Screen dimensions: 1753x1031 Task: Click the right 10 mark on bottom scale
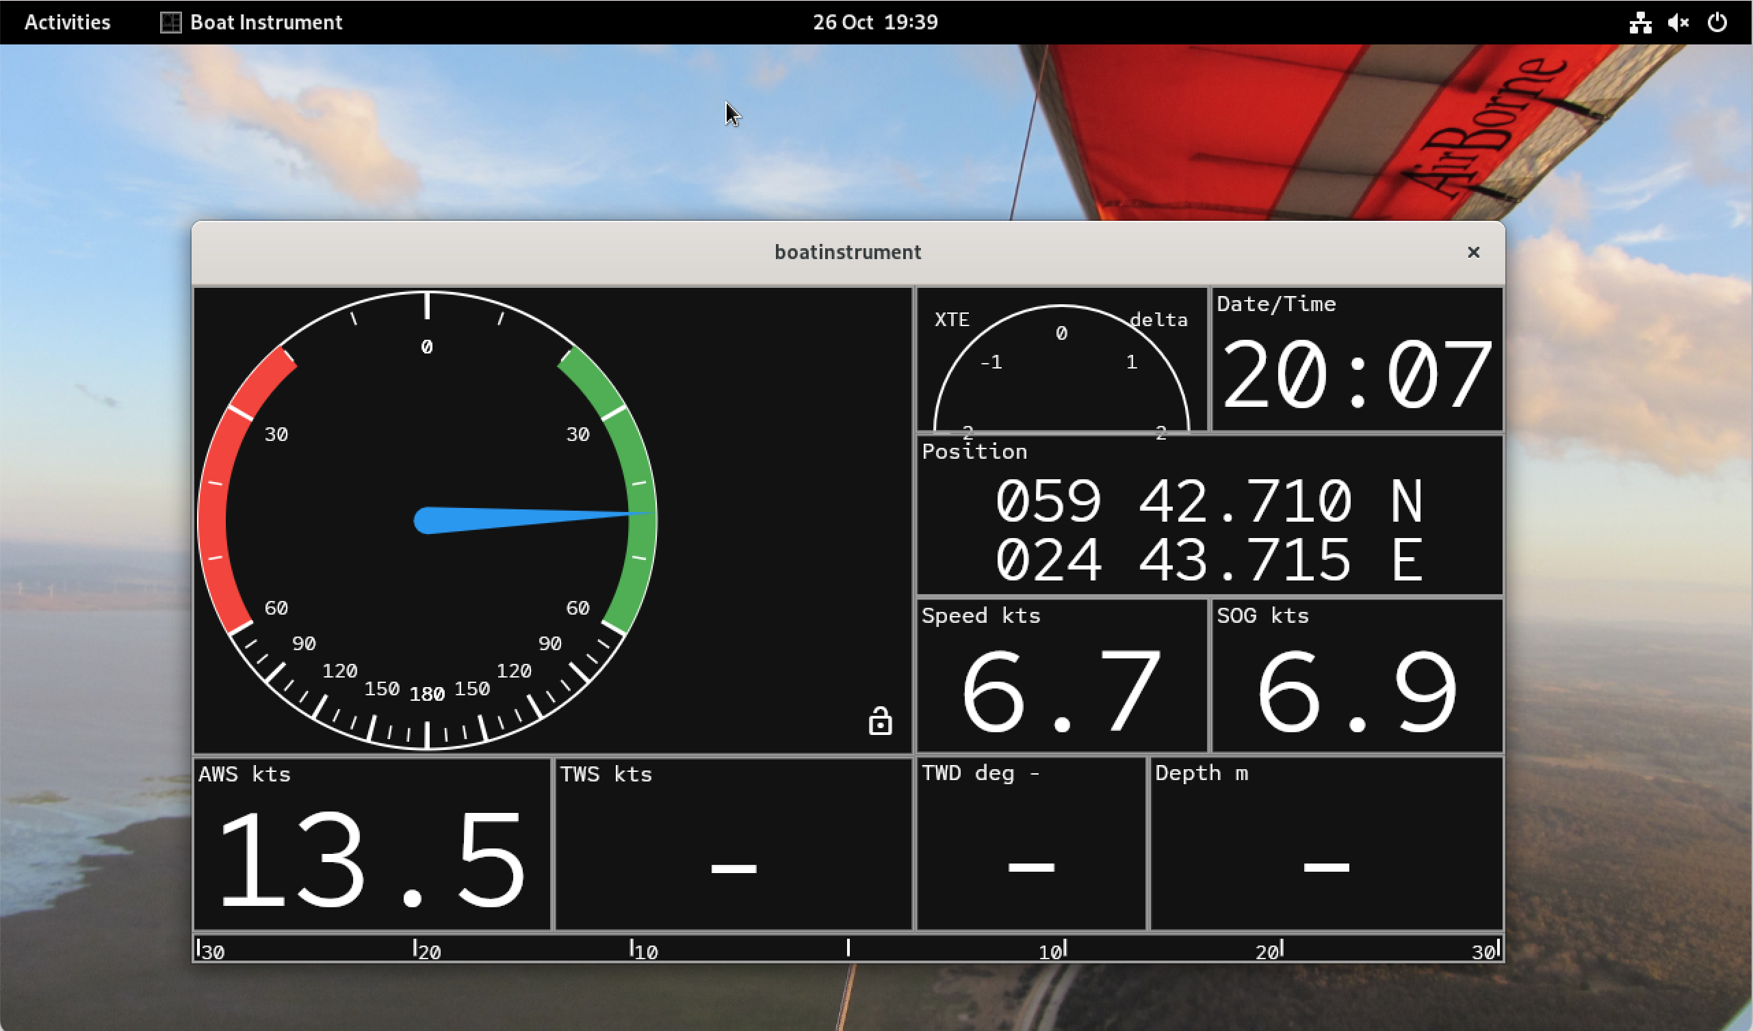point(1052,950)
